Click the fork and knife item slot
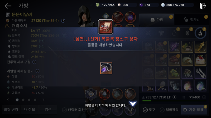This screenshot has width=211, height=118. pos(200,73)
